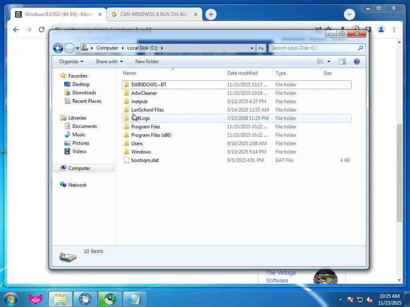This screenshot has width=410, height=307.
Task: Click the 9/5/2023 4:01 PM date cell
Action: [x=245, y=160]
